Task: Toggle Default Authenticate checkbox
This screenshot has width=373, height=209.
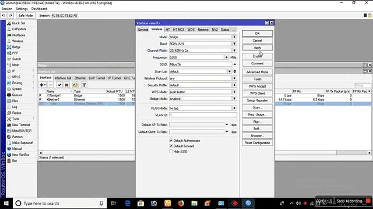Action: pos(171,140)
